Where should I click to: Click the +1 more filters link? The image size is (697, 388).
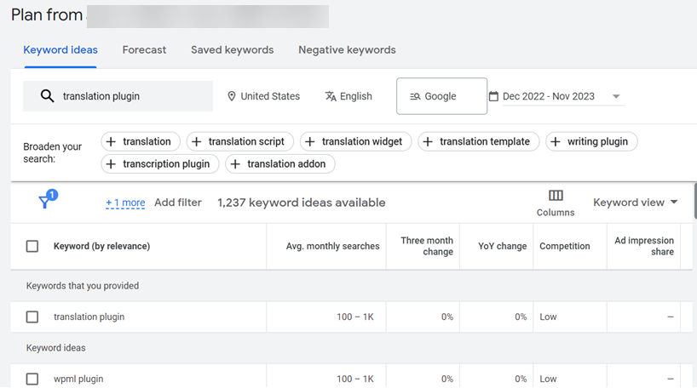[125, 203]
